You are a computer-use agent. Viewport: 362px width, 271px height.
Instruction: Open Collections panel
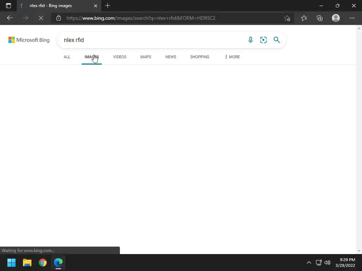tap(320, 18)
